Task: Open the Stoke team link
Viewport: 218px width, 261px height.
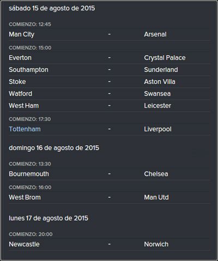Action: coord(17,82)
